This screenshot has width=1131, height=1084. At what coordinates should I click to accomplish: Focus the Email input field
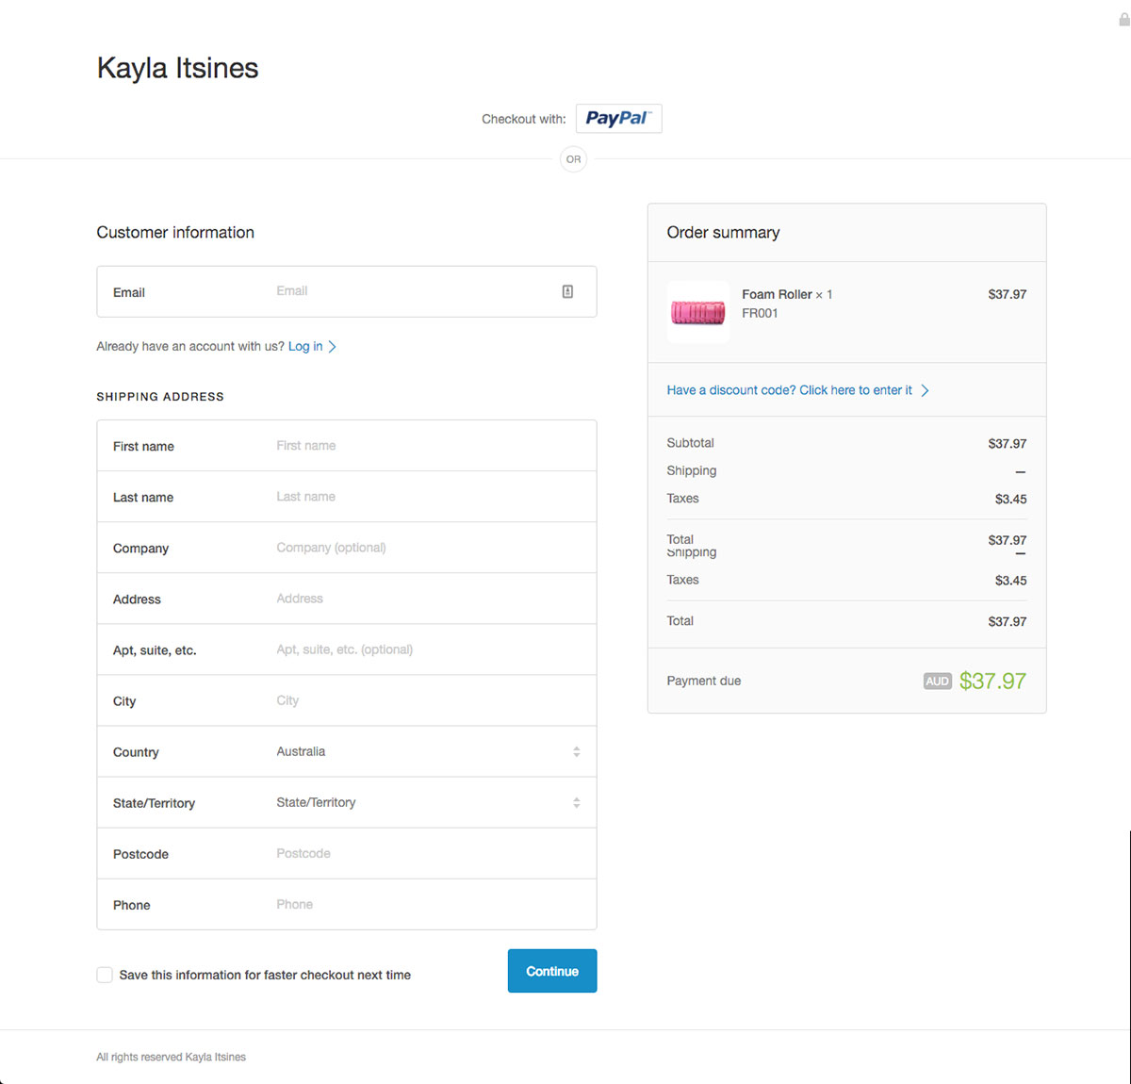(347, 291)
